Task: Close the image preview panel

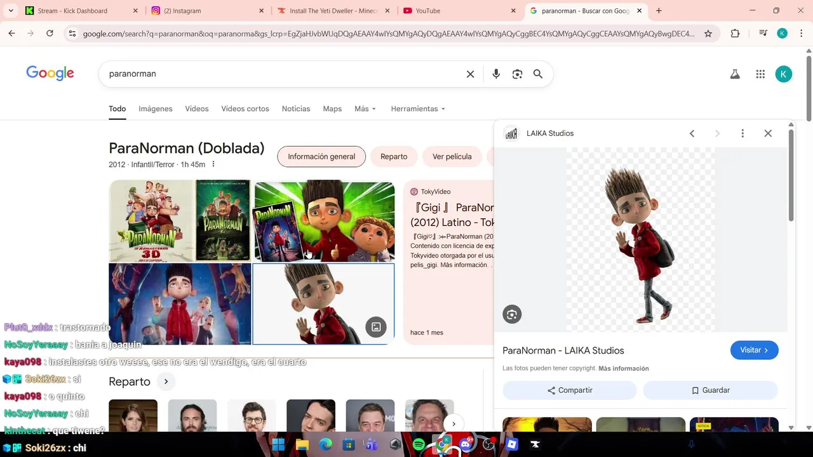Action: click(x=768, y=133)
